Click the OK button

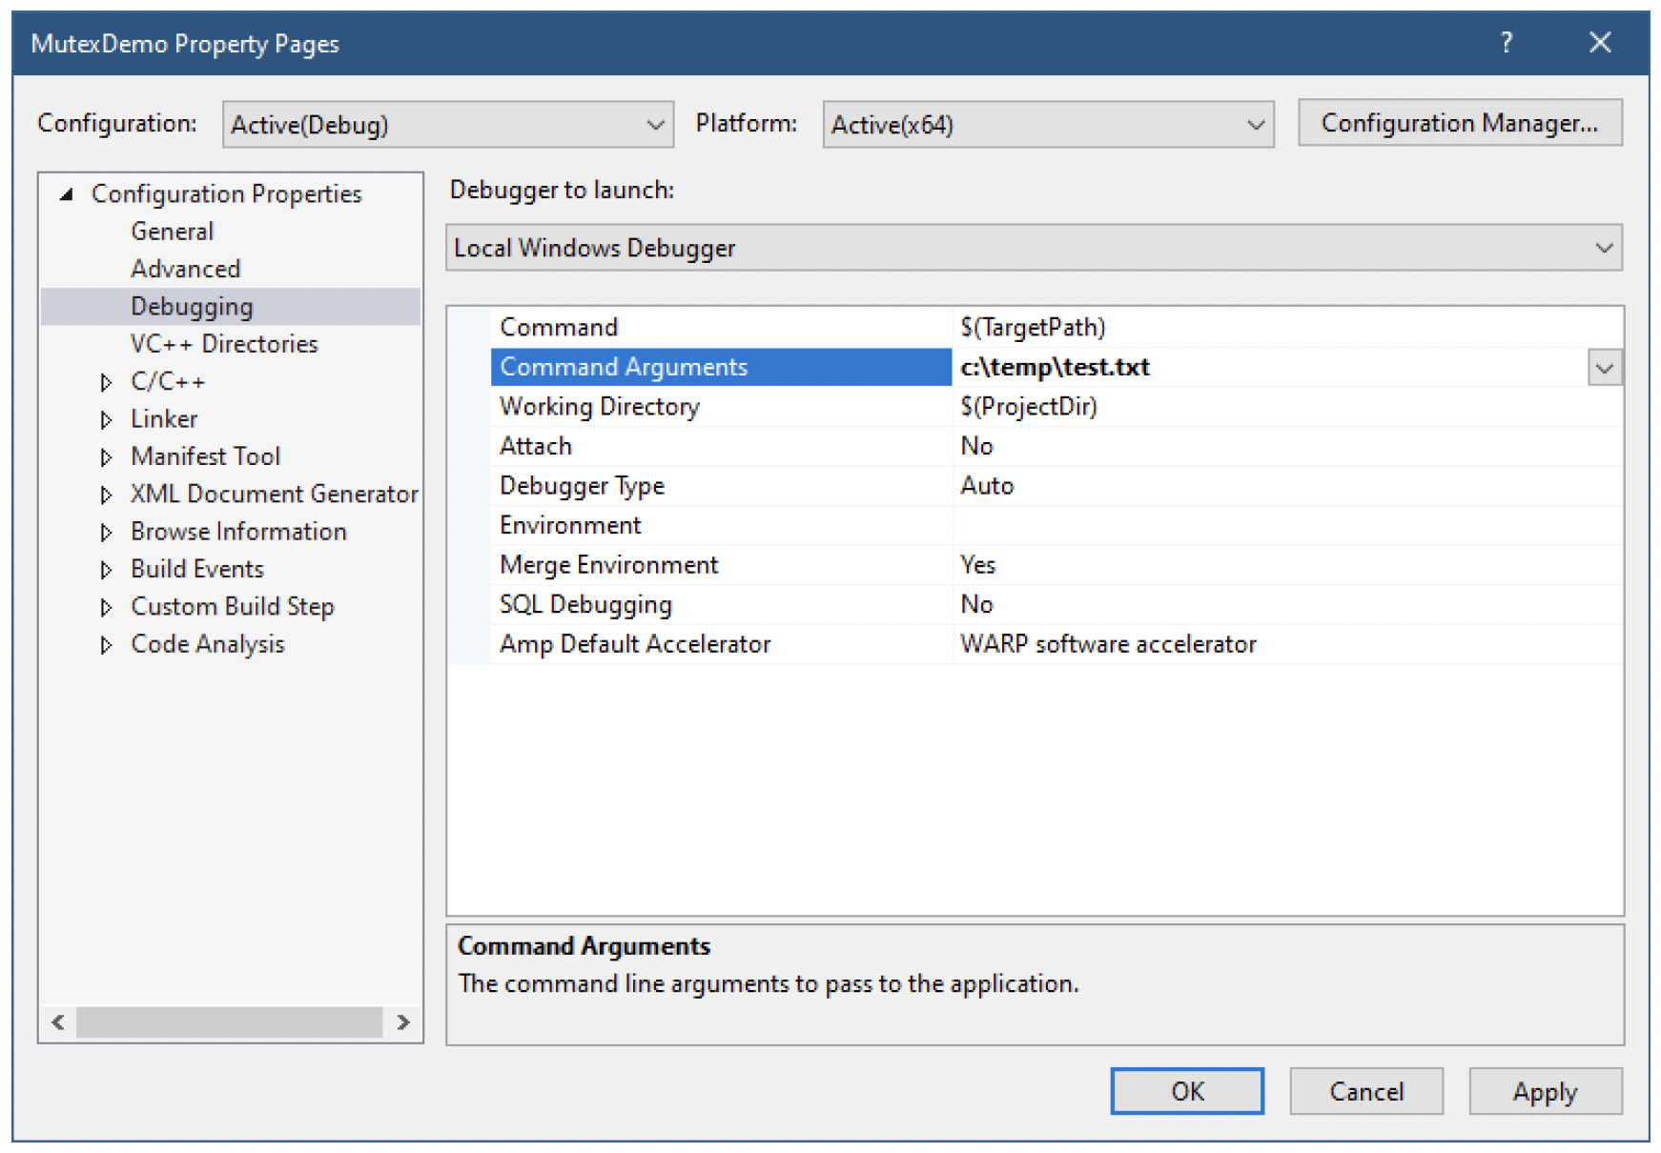pos(1186,1091)
